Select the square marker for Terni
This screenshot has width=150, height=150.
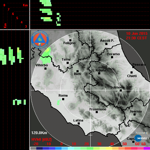tap(68, 63)
